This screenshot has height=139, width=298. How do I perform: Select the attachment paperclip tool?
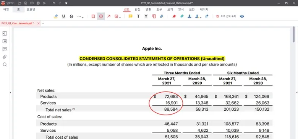(162, 16)
